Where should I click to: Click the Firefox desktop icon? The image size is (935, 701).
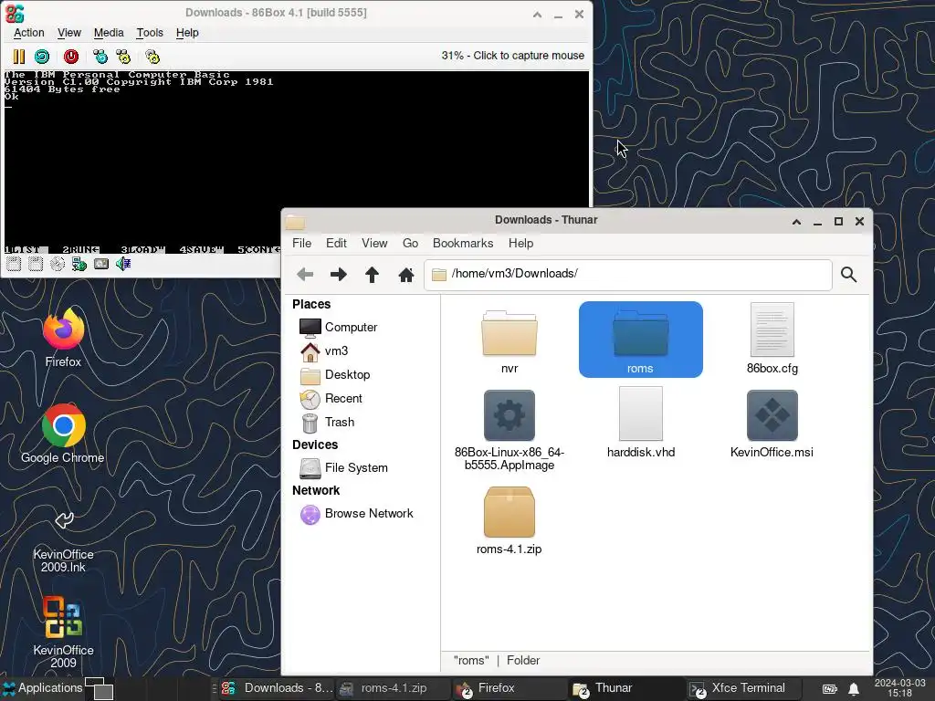pos(63,338)
